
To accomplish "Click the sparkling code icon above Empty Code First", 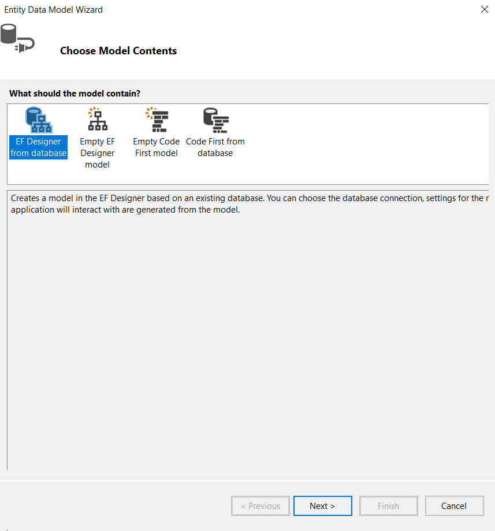I will click(156, 120).
